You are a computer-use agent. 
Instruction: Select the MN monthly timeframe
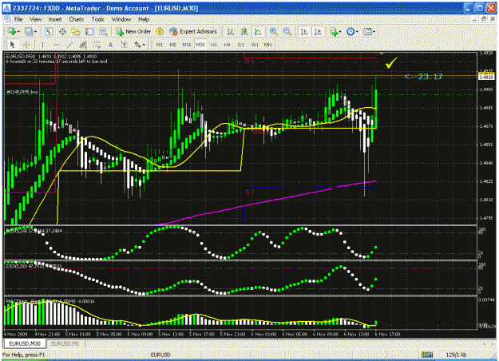[x=268, y=45]
